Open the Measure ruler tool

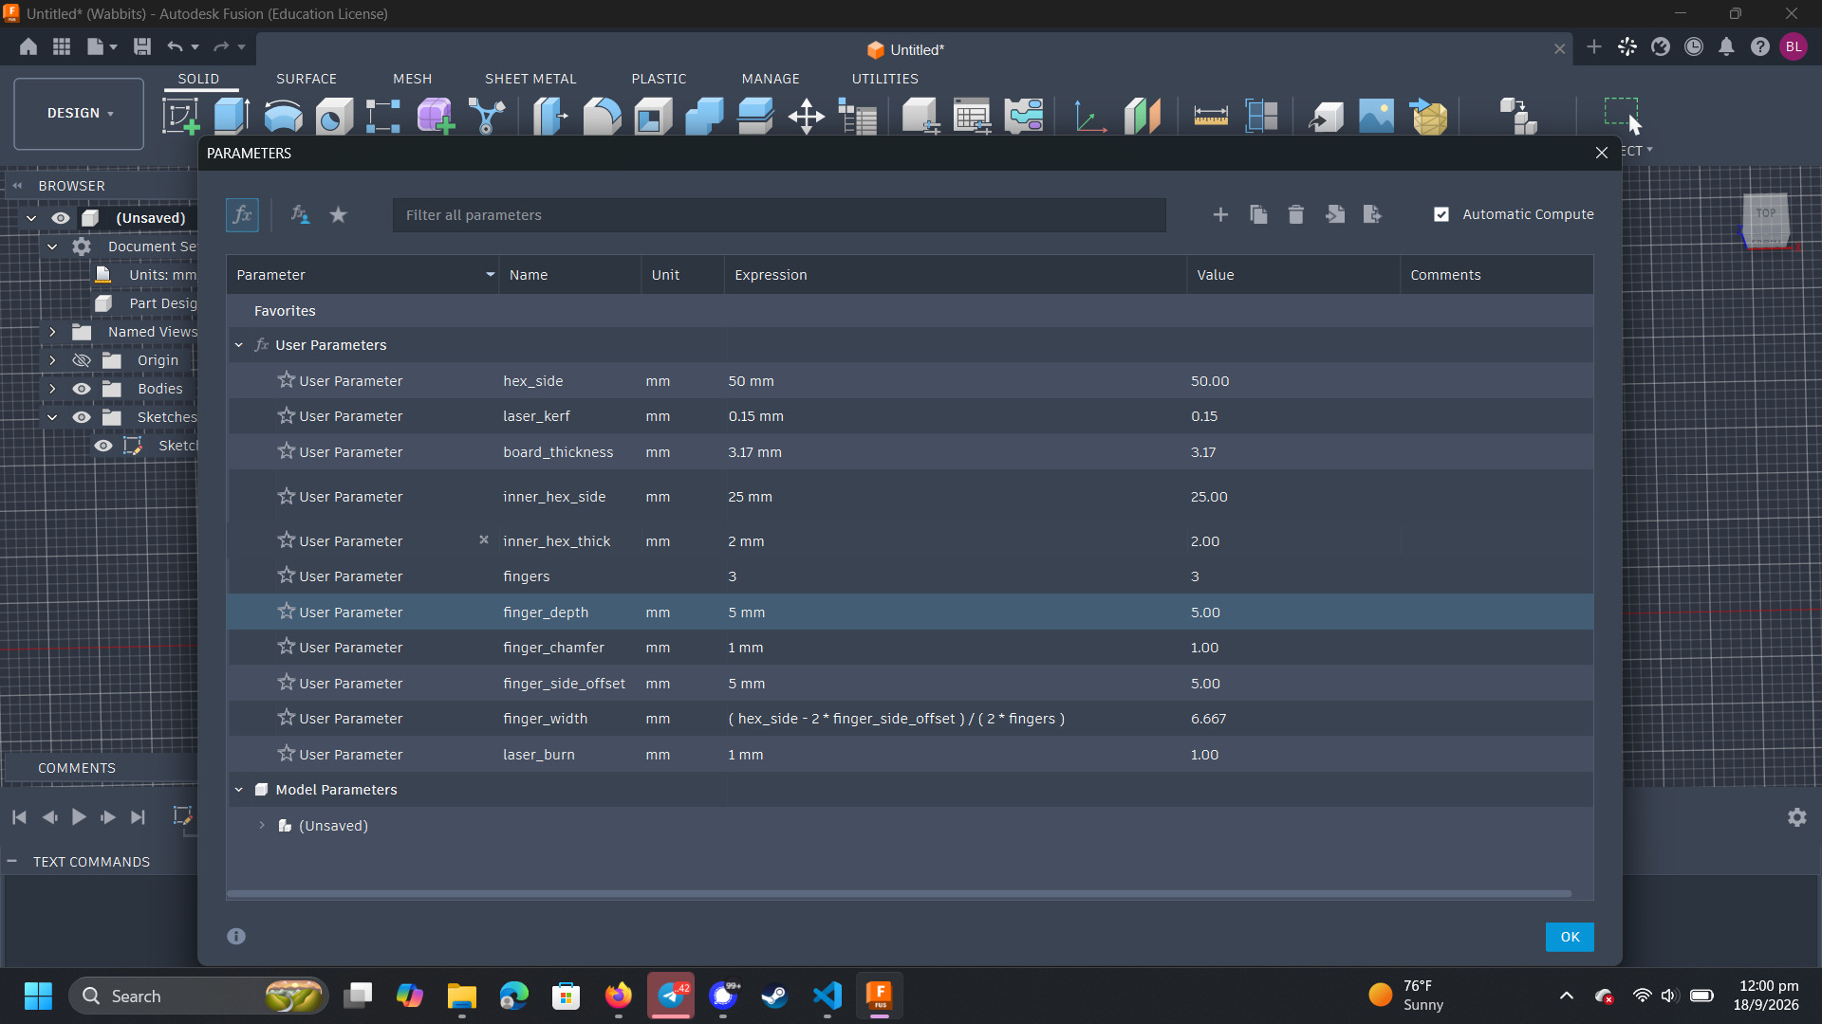1211,117
